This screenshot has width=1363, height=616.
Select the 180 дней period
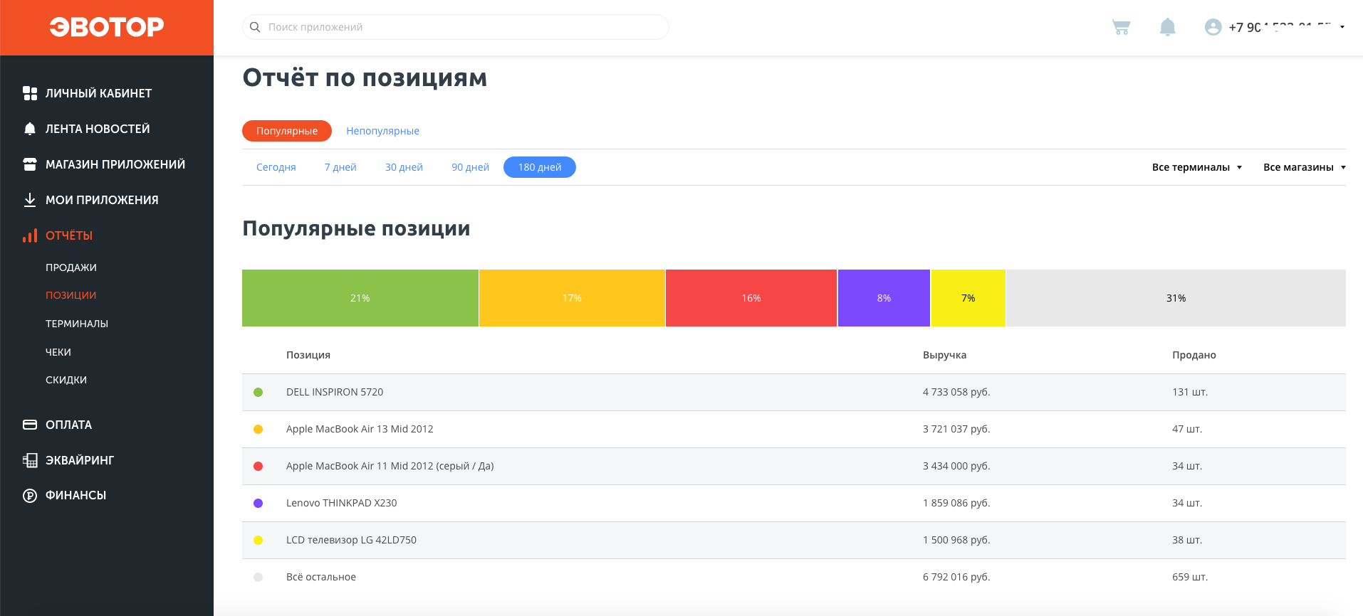(539, 167)
